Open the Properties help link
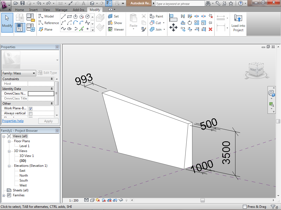 (13, 121)
